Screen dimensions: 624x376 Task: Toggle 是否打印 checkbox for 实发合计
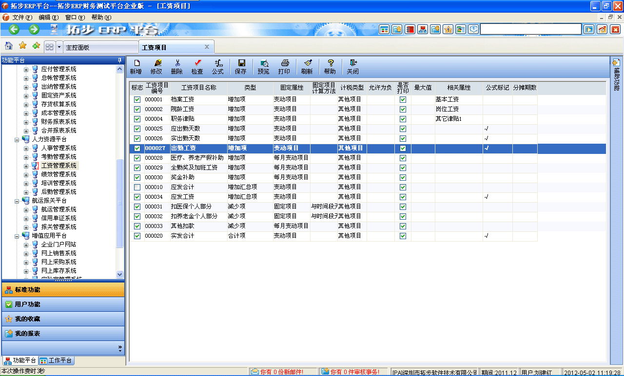pos(403,236)
